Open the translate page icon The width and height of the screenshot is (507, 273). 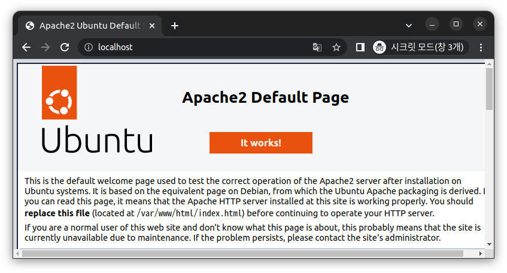(x=317, y=47)
